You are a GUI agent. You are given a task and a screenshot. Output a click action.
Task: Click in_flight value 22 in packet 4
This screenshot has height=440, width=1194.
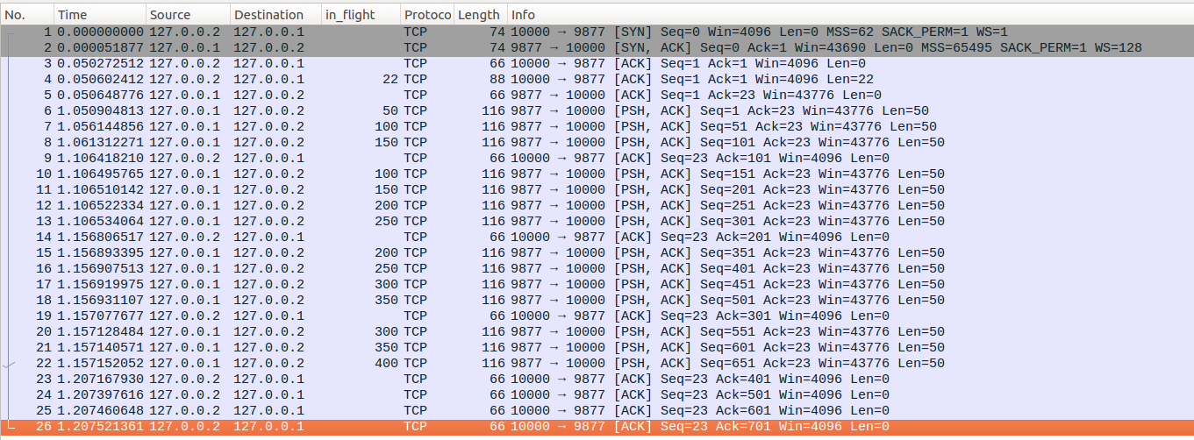click(x=390, y=80)
